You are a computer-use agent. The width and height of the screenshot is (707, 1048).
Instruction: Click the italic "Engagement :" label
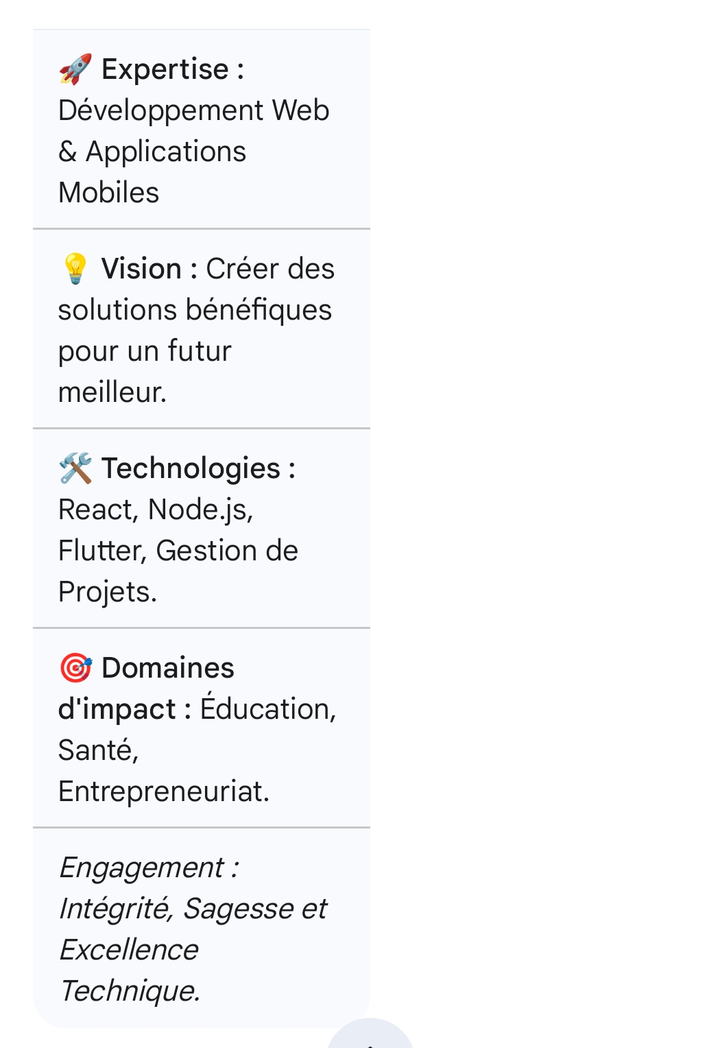pyautogui.click(x=149, y=868)
